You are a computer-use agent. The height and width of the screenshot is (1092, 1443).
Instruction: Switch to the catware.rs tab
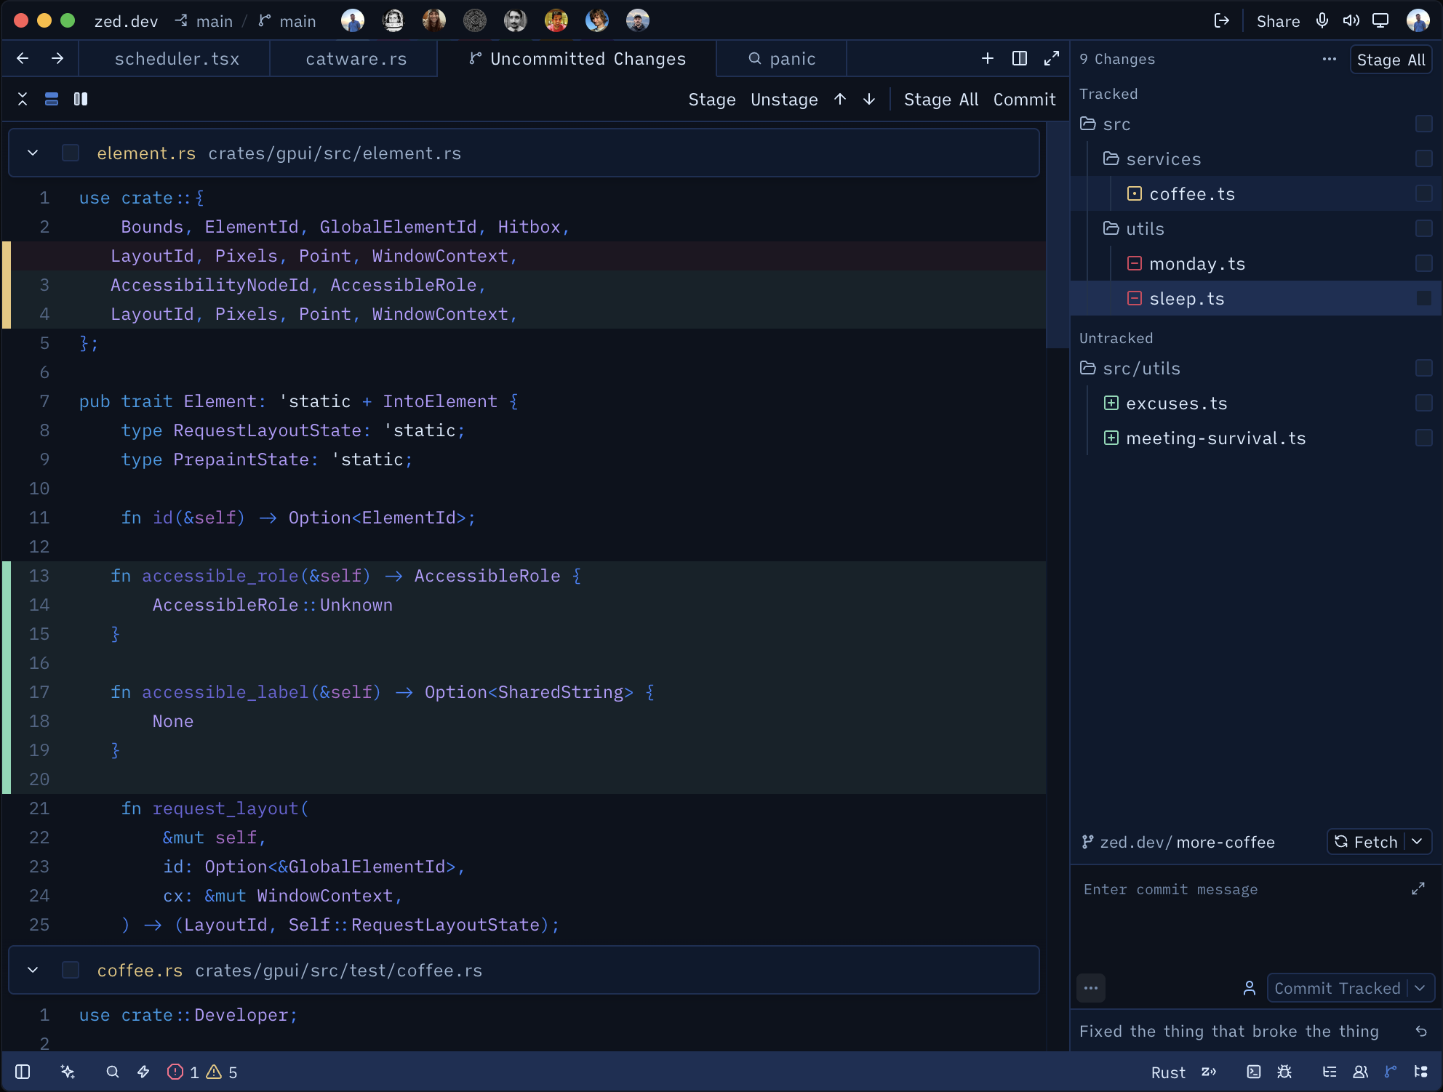pos(356,59)
